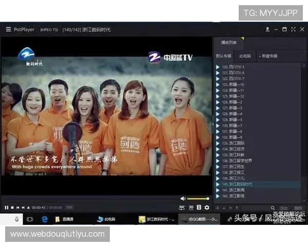This screenshot has height=247, width=308.
Task: Open the playlist panel toggle icon
Action: pyautogui.click(x=199, y=207)
